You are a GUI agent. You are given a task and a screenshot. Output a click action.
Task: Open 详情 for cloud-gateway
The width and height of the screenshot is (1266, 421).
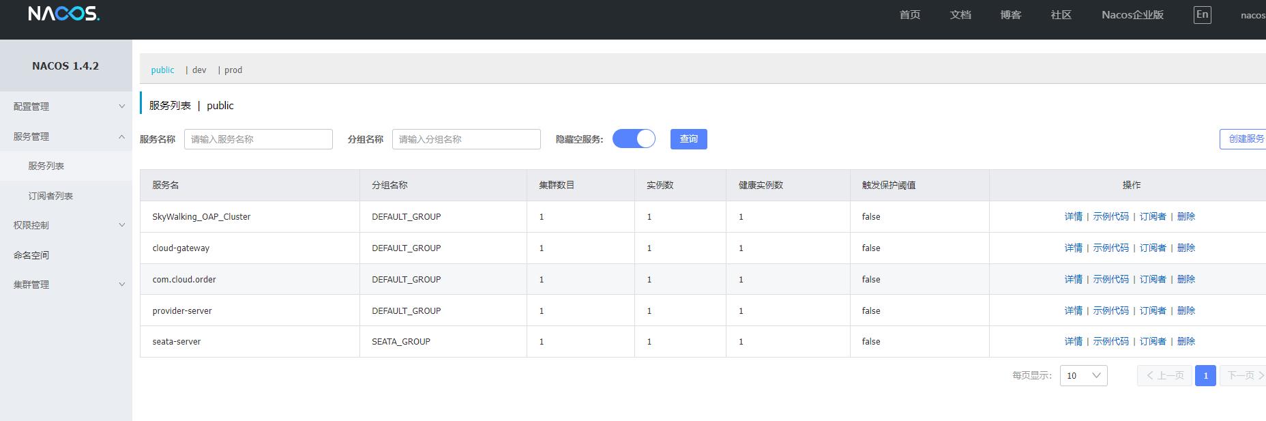(x=1074, y=248)
